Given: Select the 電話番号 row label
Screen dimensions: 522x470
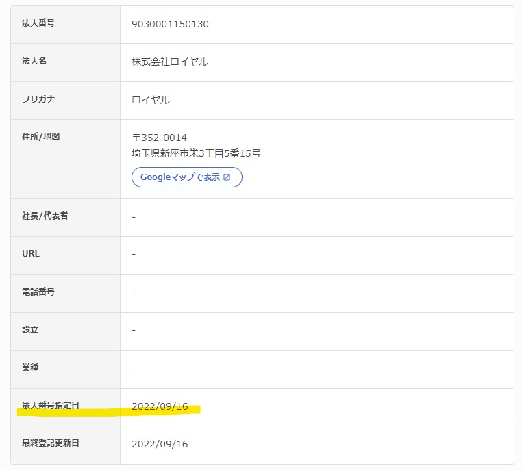Looking at the screenshot, I should (x=38, y=292).
